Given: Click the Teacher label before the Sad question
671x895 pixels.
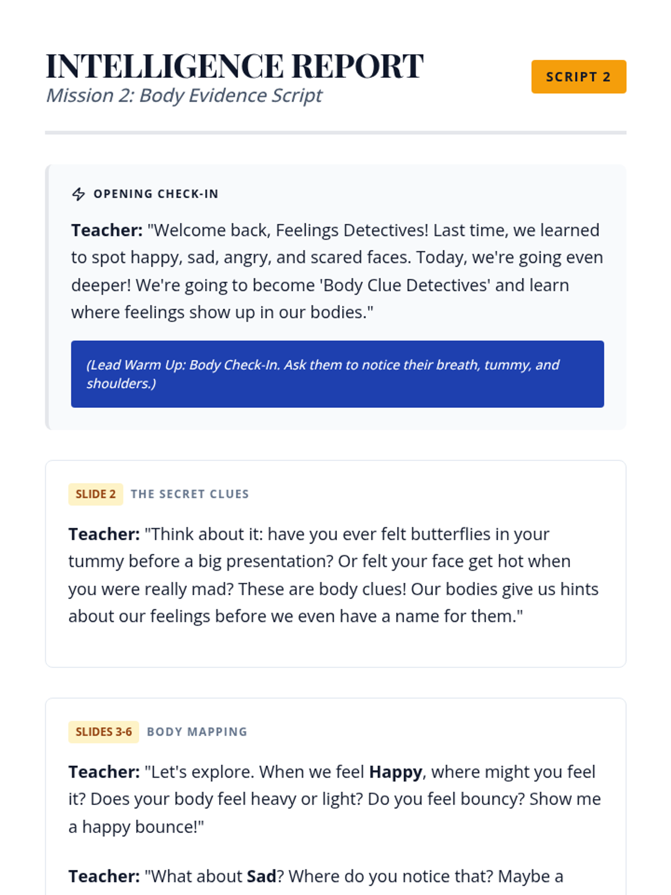Looking at the screenshot, I should [104, 876].
